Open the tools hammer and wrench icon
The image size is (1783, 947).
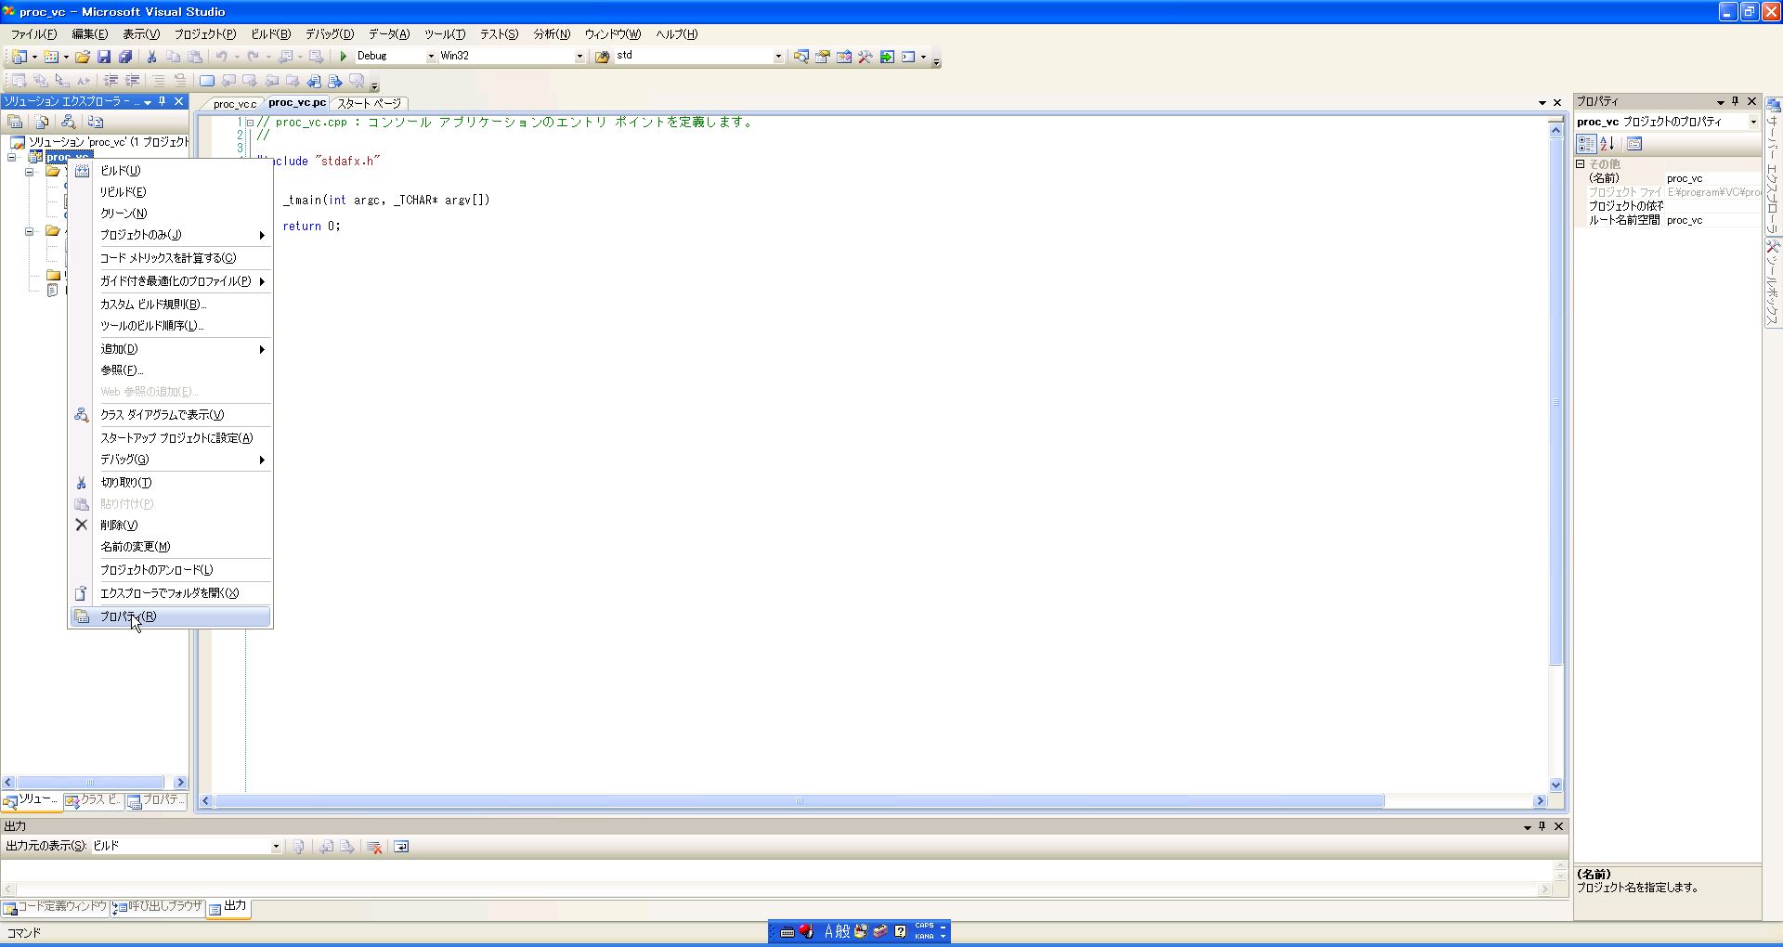coord(865,57)
